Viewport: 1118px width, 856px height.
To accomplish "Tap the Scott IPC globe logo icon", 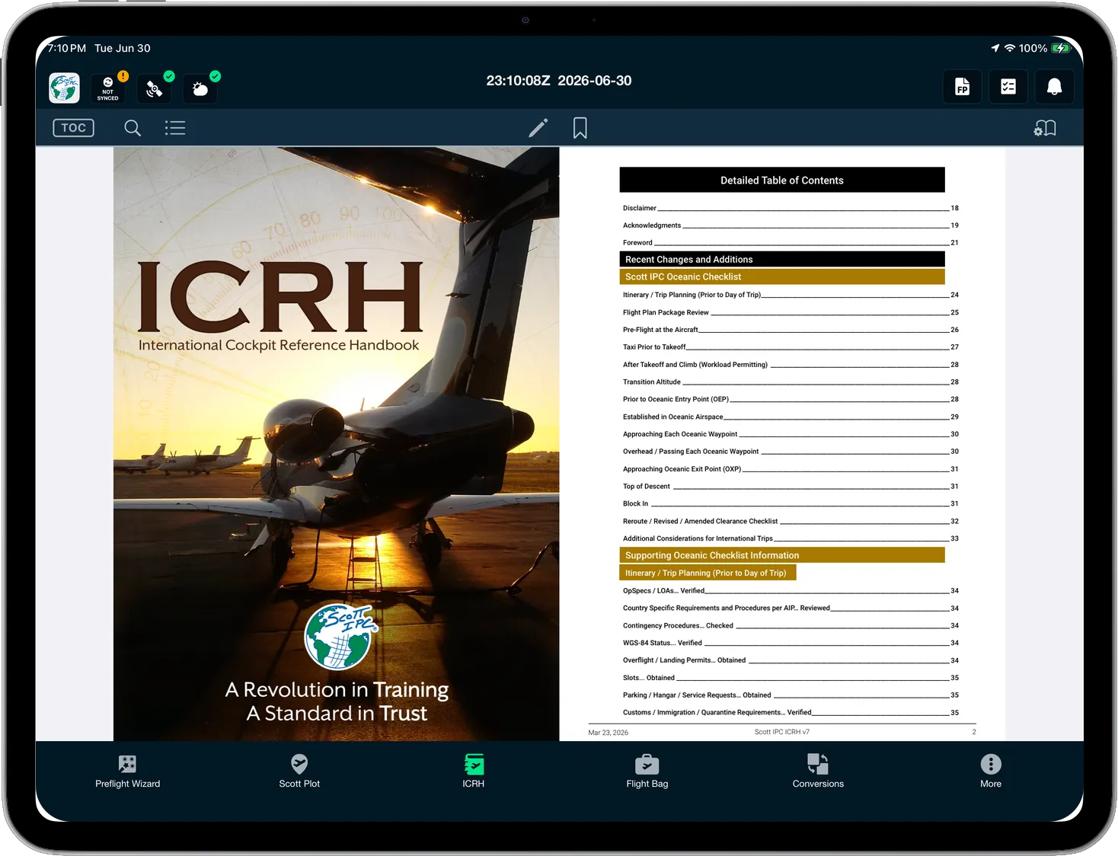I will (64, 88).
